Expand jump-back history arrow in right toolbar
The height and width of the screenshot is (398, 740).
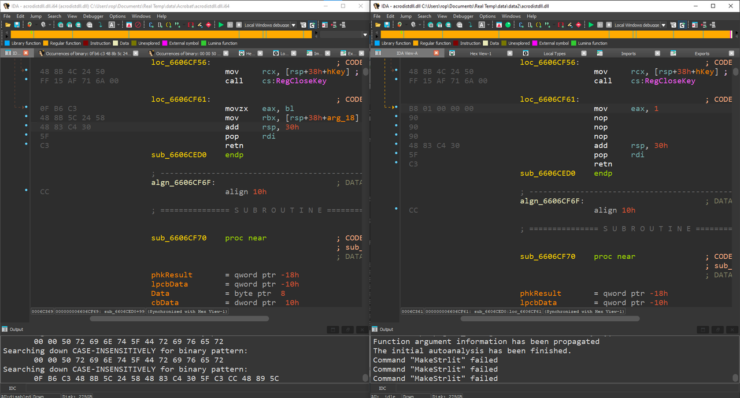(x=406, y=25)
